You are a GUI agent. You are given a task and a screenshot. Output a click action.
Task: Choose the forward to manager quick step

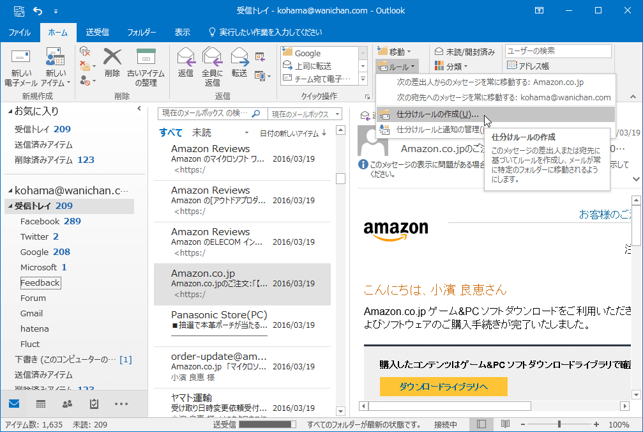pos(319,66)
